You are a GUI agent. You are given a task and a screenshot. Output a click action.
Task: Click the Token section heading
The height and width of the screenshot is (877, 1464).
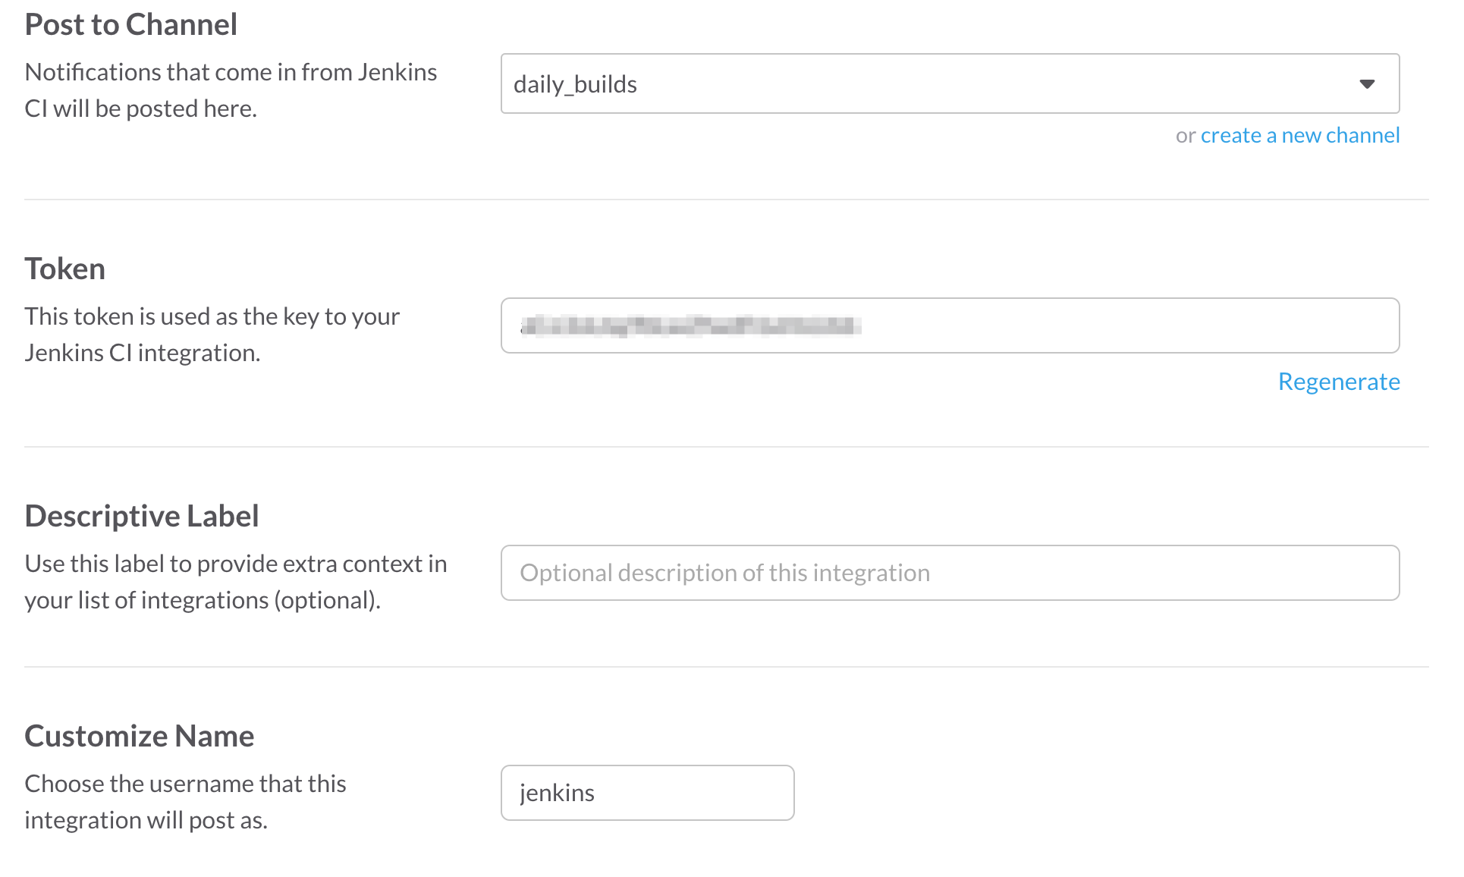[64, 268]
